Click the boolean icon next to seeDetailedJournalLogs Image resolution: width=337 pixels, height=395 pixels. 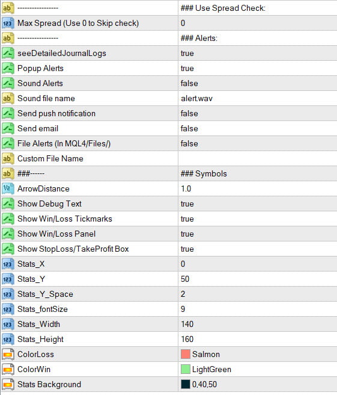coord(8,54)
